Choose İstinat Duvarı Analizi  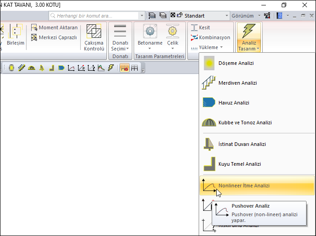pos(242,144)
